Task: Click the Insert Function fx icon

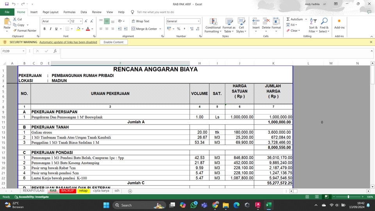Action: [55, 51]
